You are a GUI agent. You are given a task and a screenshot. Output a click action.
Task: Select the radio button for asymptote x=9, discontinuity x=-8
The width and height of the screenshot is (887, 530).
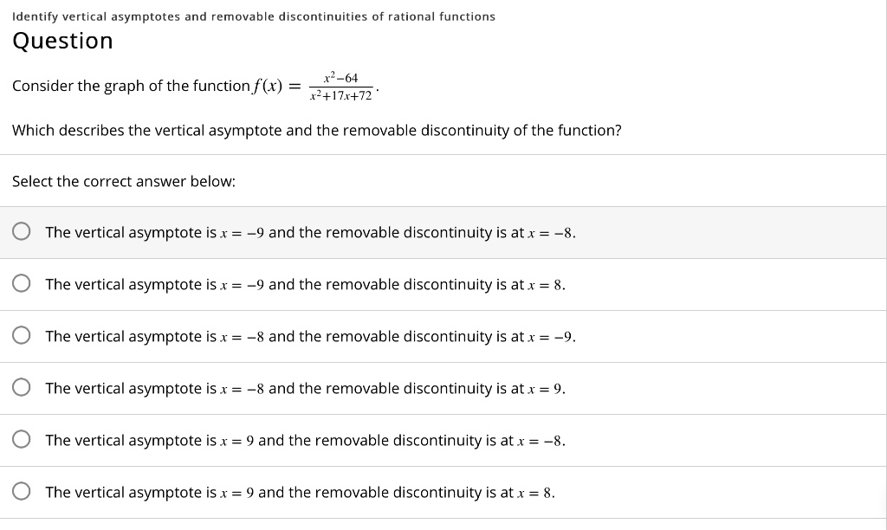pyautogui.click(x=21, y=439)
